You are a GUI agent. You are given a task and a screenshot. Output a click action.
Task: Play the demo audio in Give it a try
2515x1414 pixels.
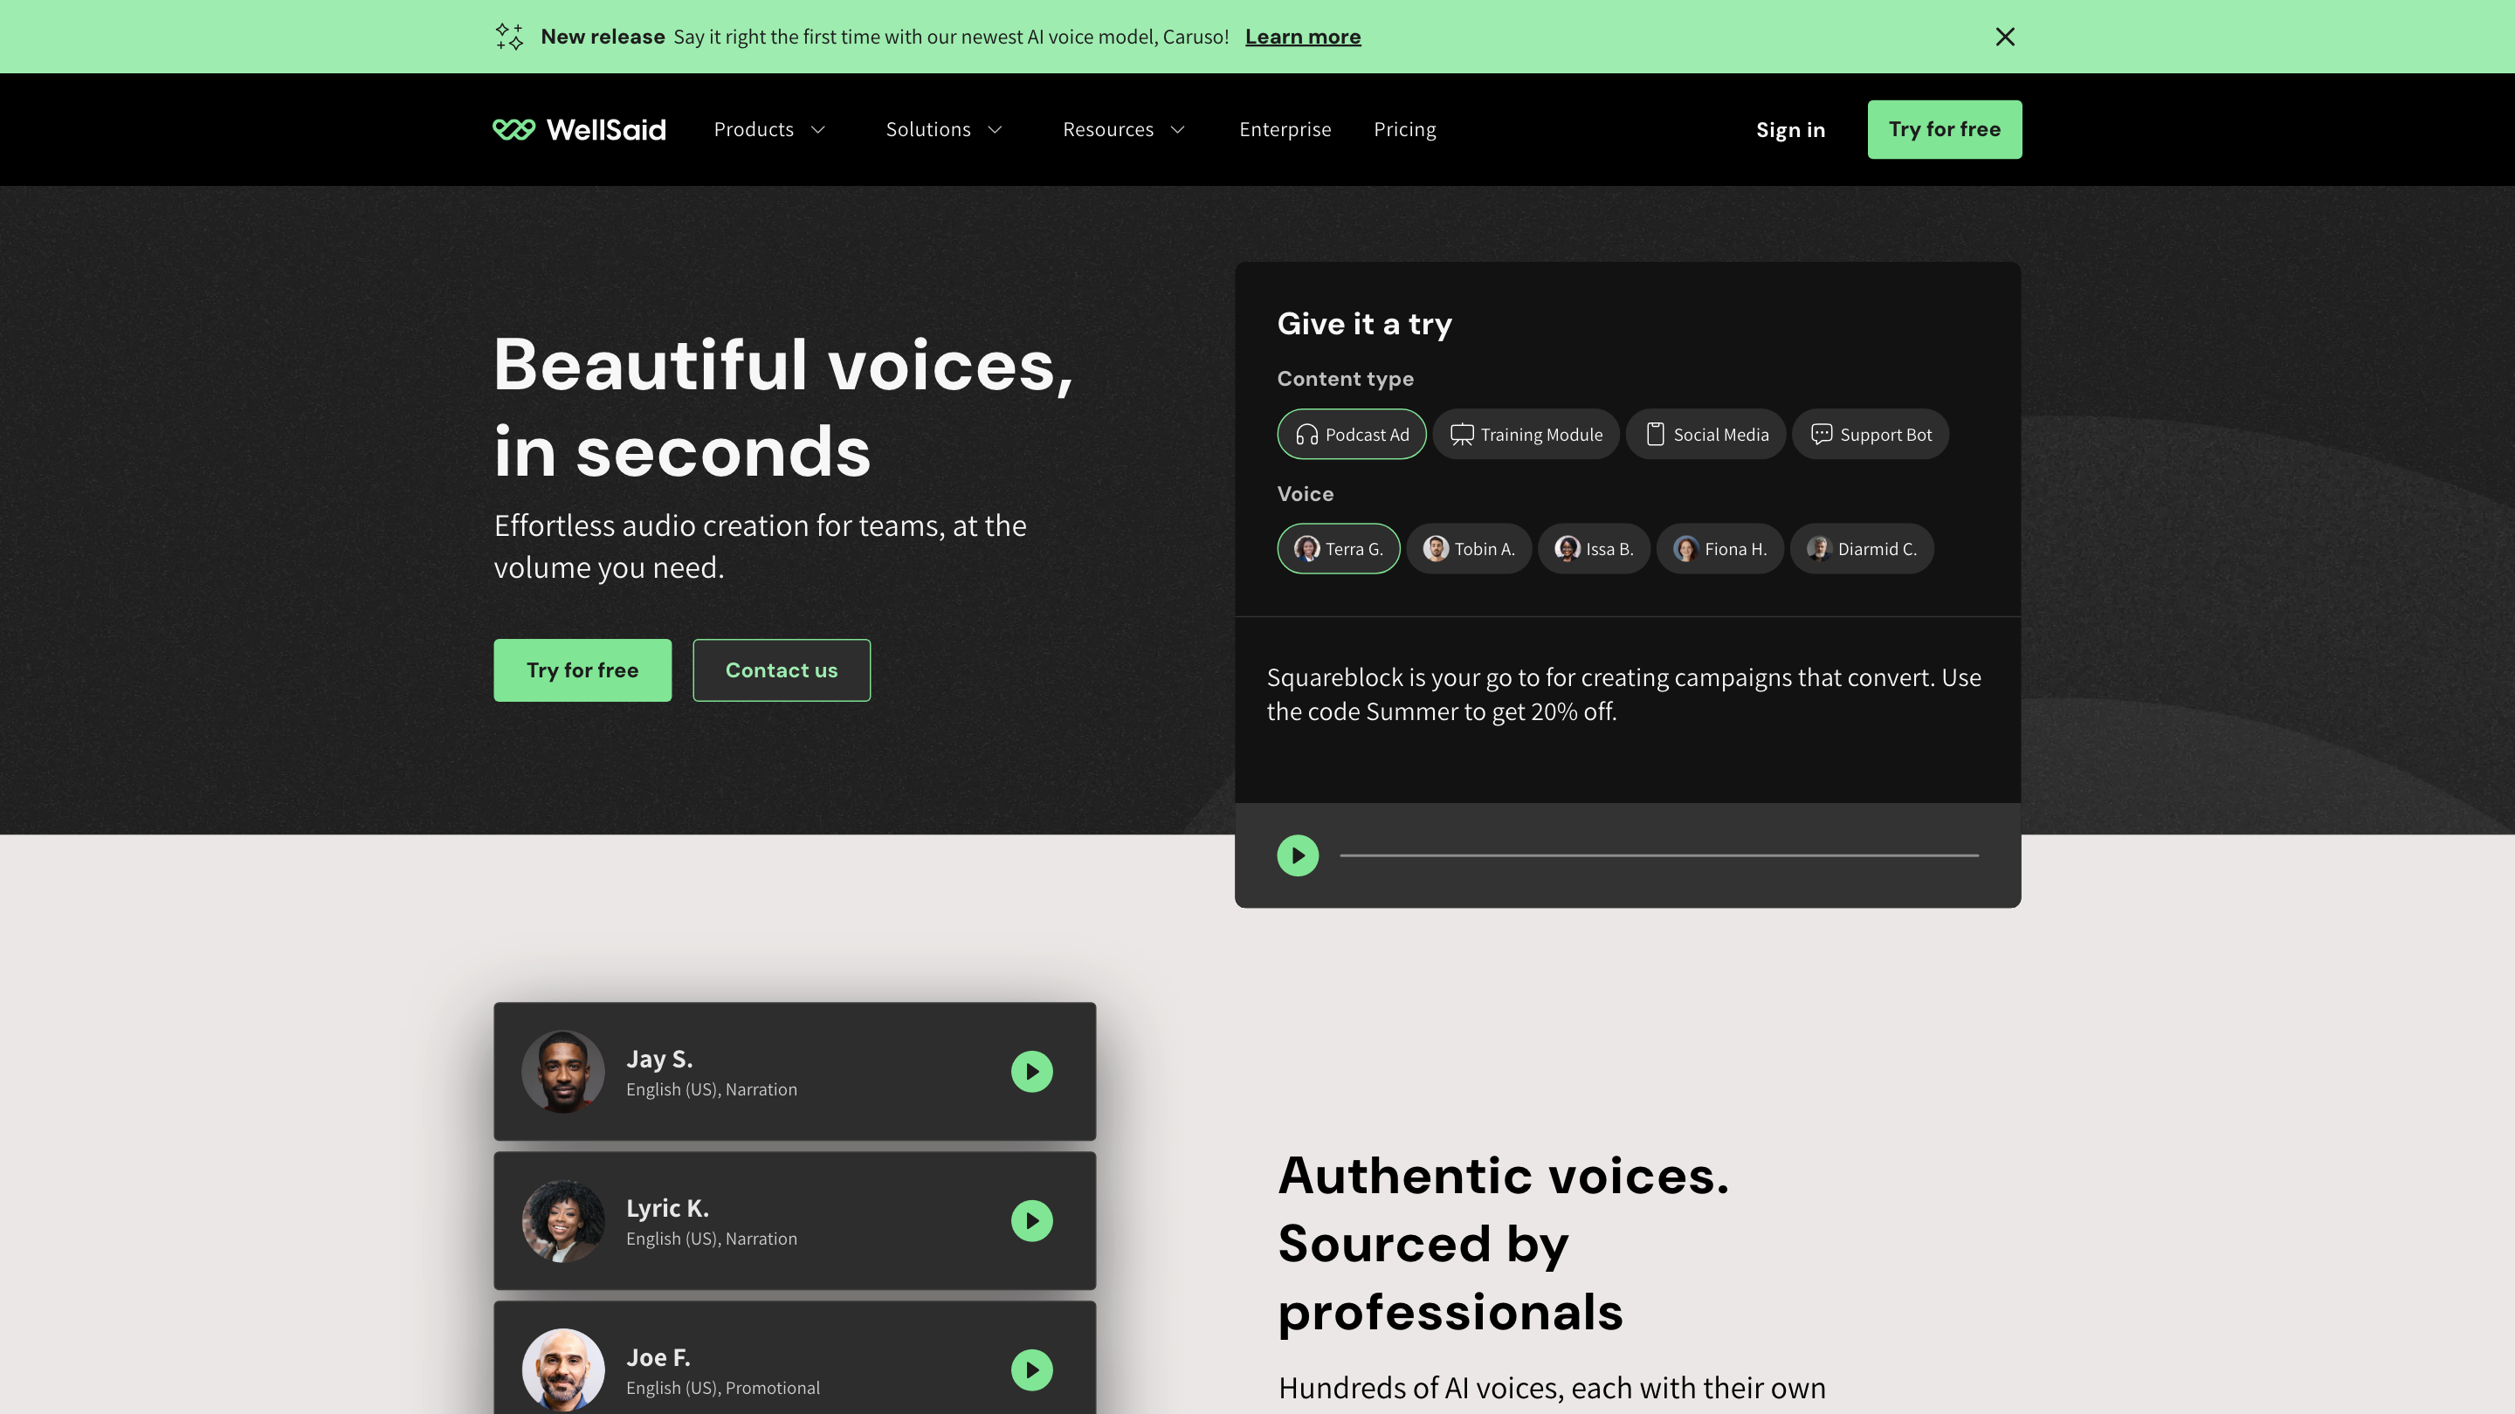coord(1298,855)
